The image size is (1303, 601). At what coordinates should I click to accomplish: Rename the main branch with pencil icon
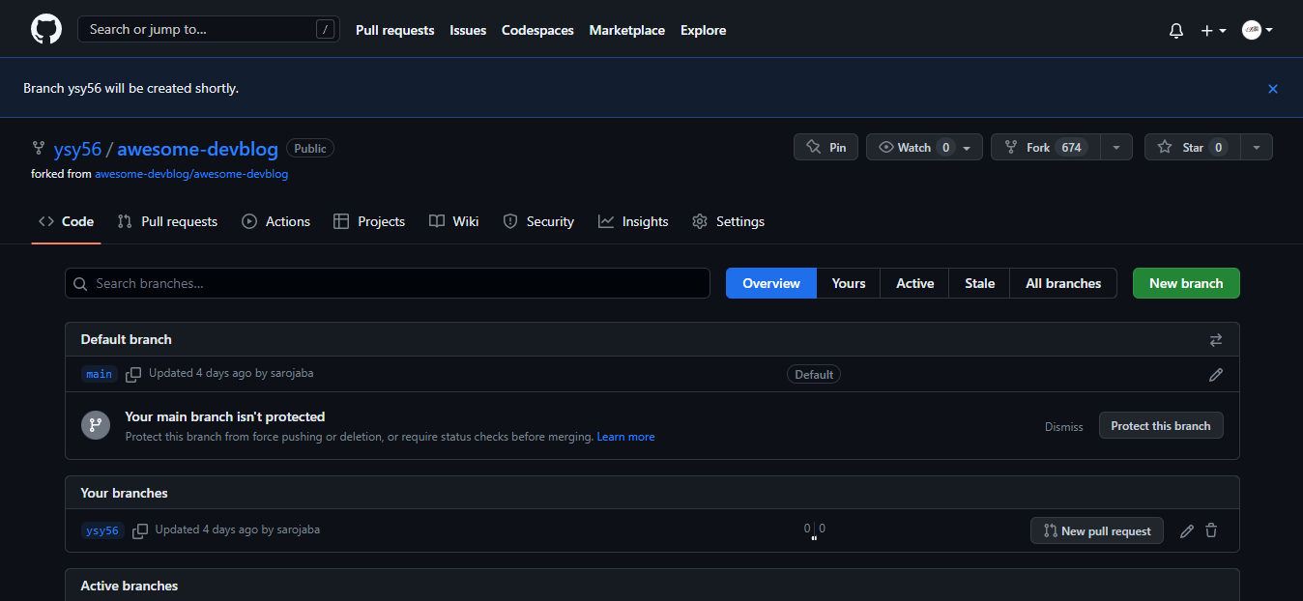pyautogui.click(x=1216, y=374)
